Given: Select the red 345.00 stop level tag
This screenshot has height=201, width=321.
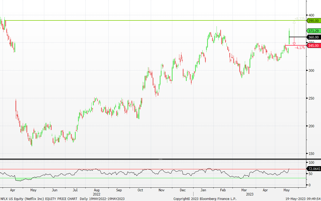Looking at the screenshot, I should [313, 46].
